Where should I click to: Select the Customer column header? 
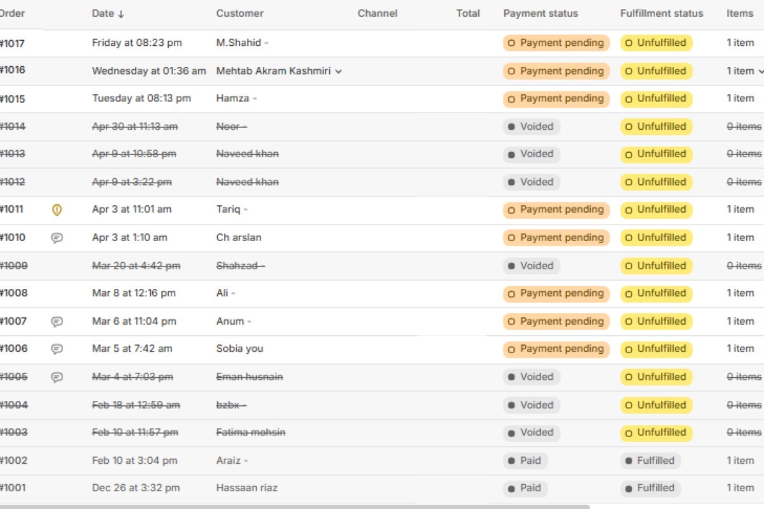pyautogui.click(x=239, y=13)
